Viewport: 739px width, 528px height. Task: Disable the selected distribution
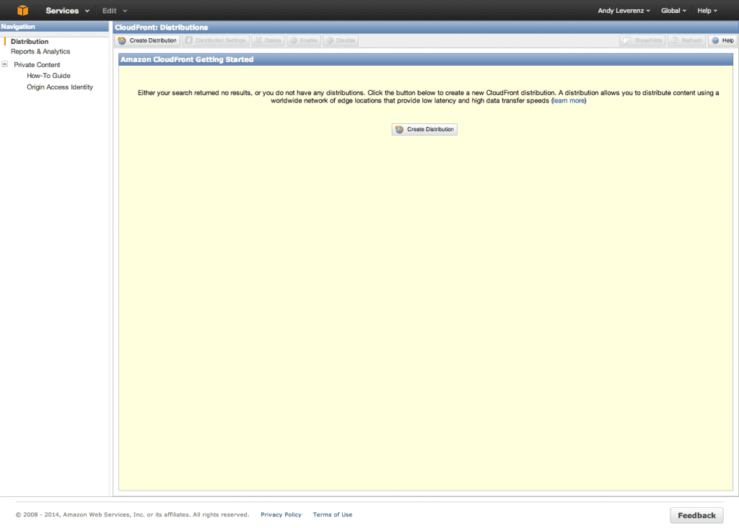pos(340,40)
